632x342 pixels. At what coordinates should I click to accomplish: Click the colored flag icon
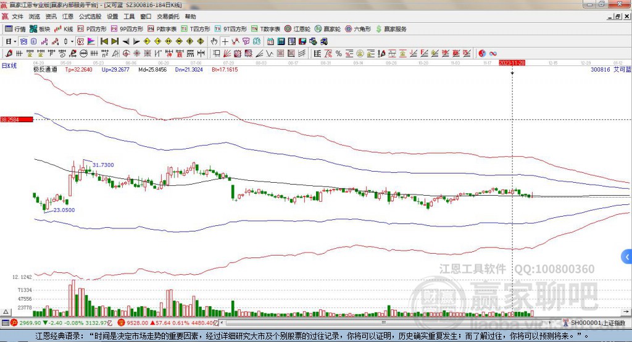point(91,41)
